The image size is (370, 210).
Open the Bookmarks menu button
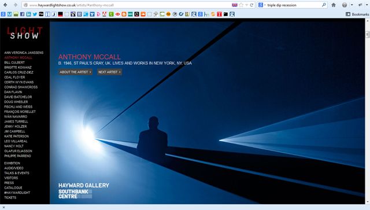(x=357, y=14)
